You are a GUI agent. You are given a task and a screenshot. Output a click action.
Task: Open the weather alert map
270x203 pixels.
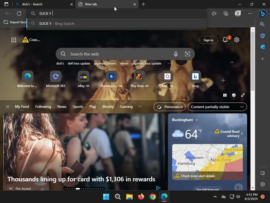[208, 162]
